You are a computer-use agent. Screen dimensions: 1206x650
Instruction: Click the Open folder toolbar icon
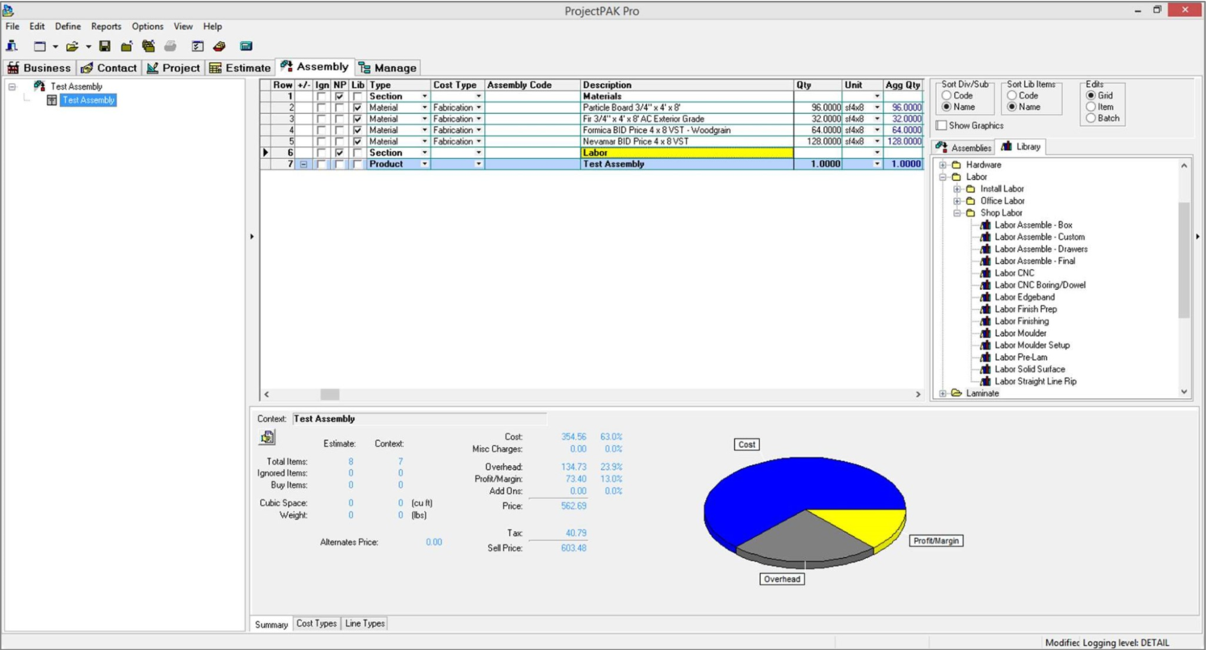click(x=72, y=46)
